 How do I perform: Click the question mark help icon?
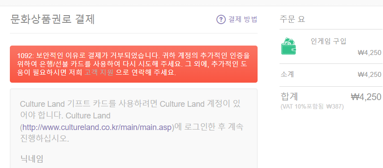[221, 20]
